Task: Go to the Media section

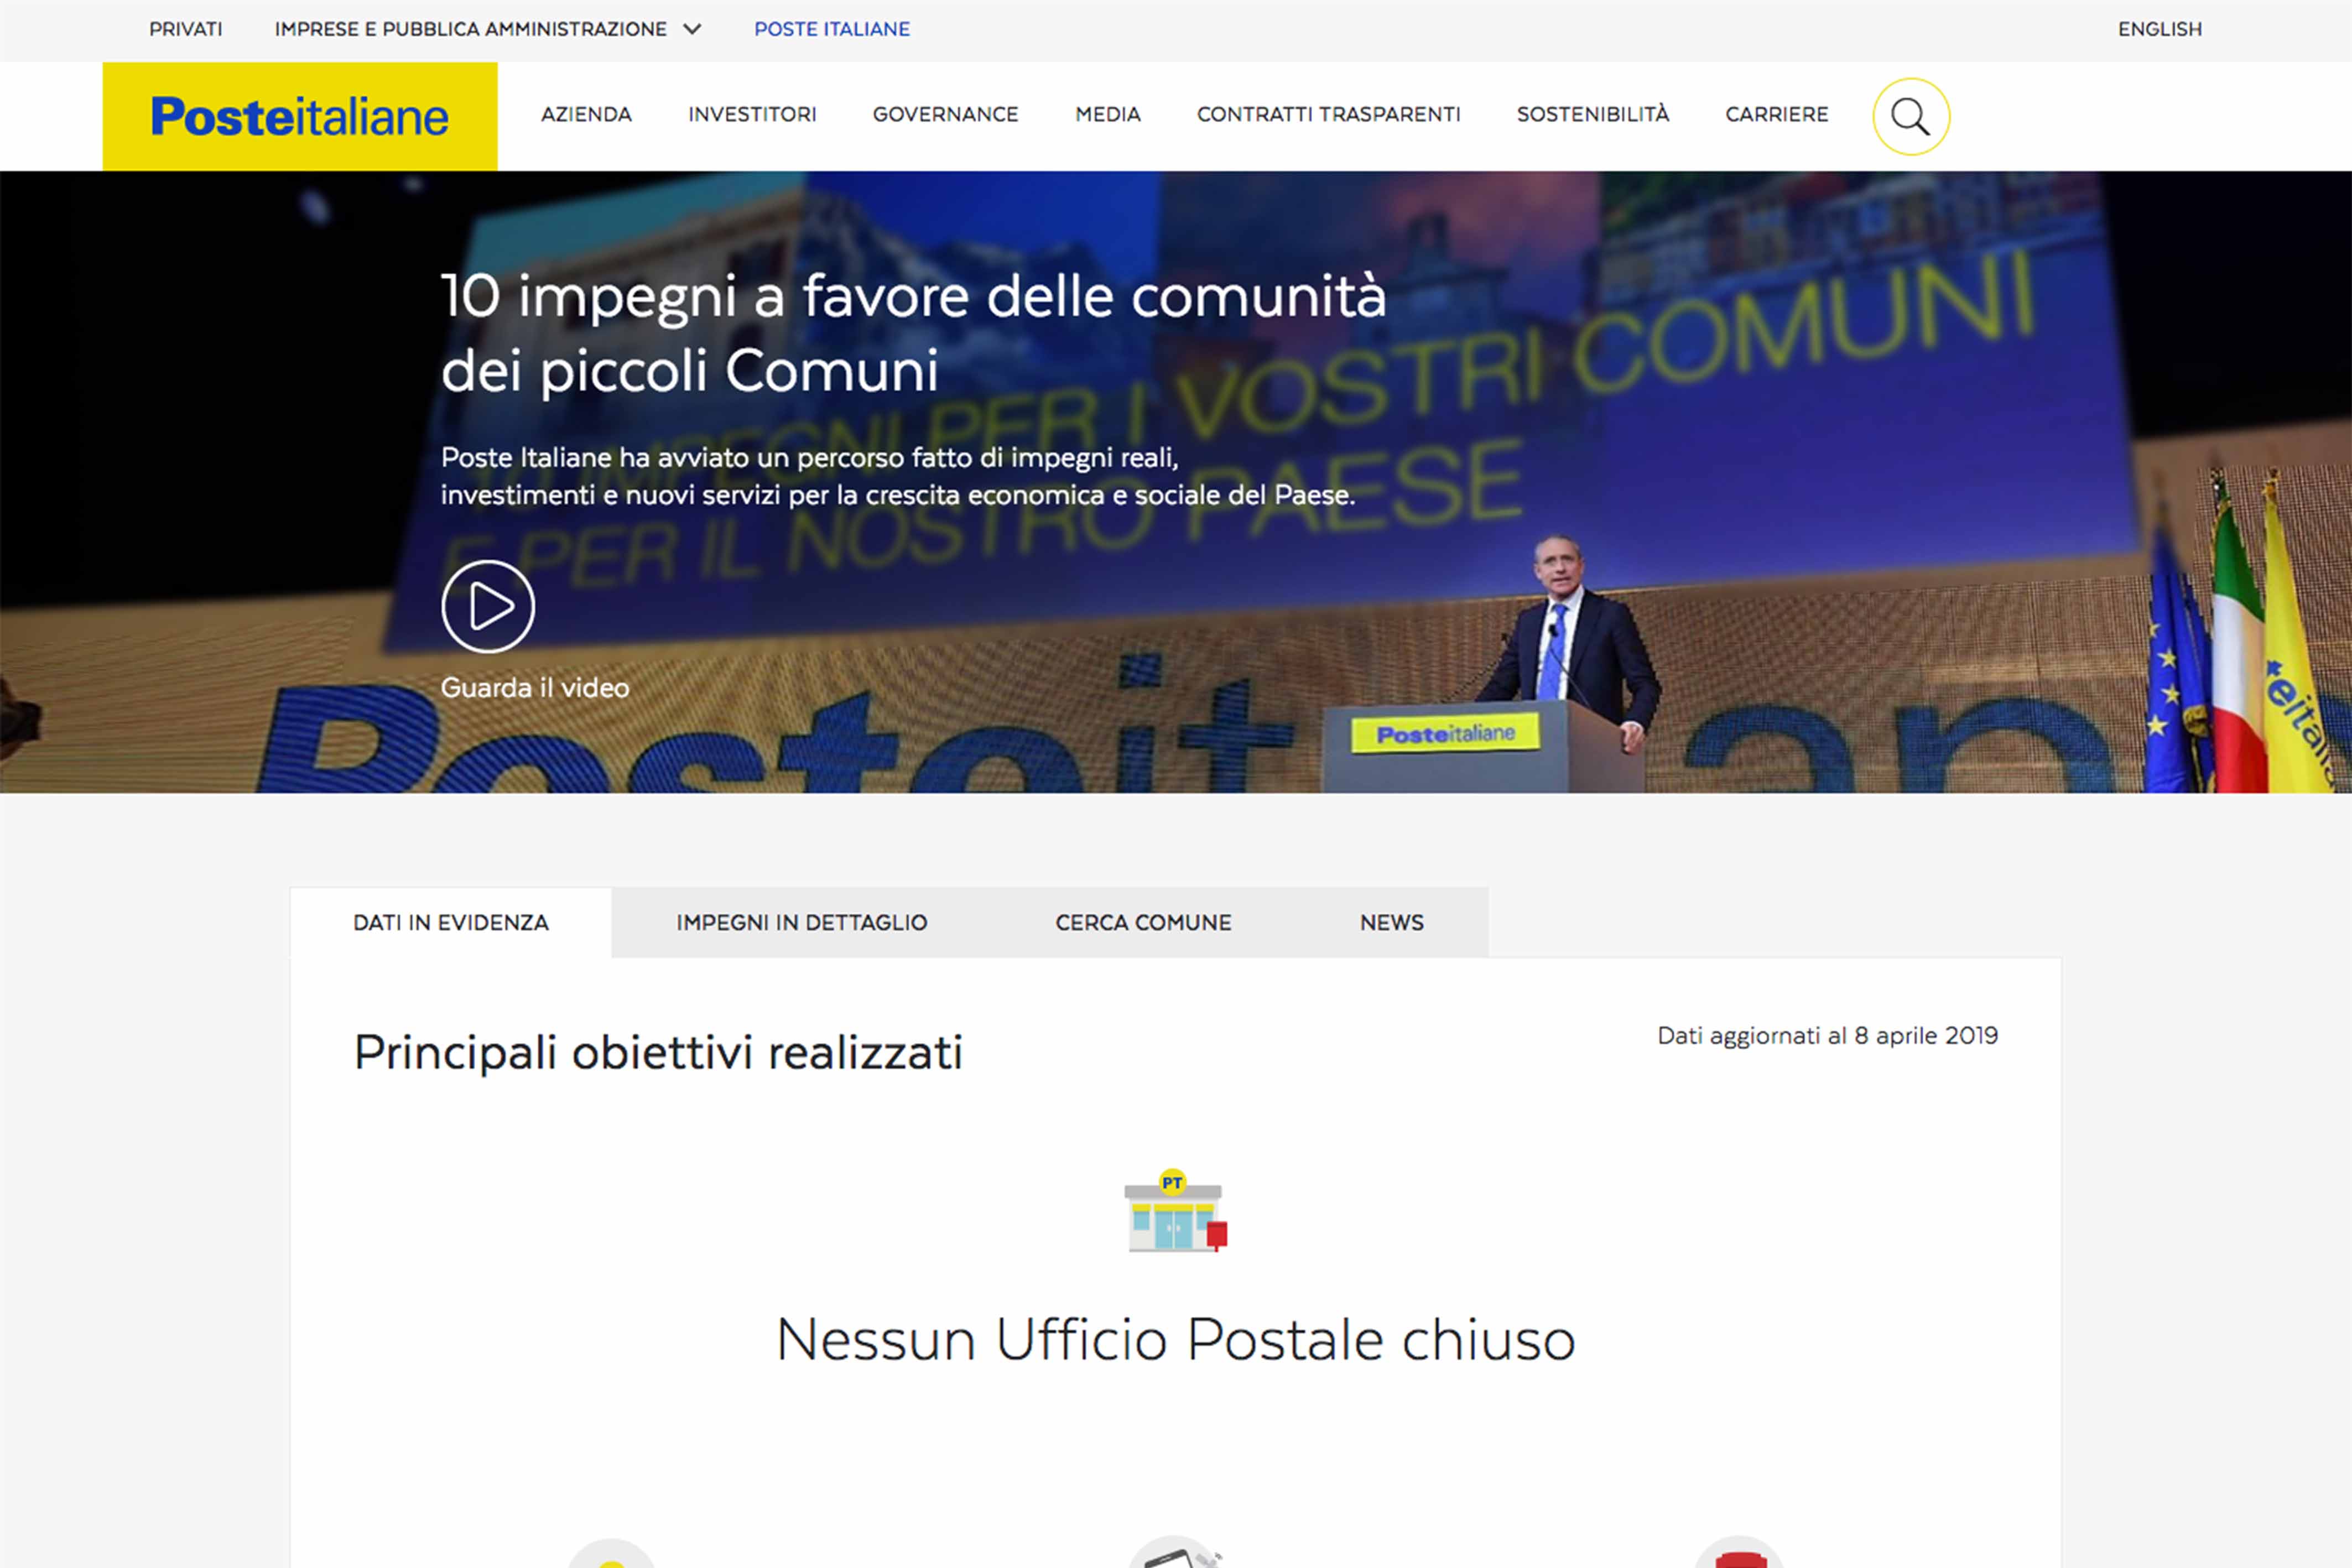Action: tap(1108, 115)
